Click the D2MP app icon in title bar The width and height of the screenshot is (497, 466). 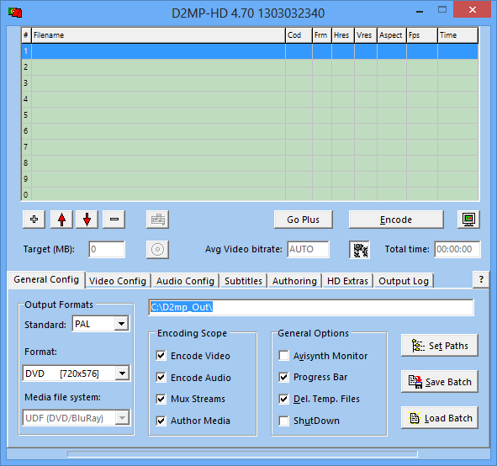click(x=15, y=13)
